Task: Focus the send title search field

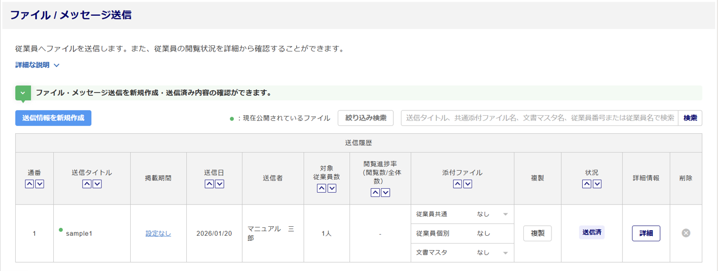Action: tap(539, 118)
